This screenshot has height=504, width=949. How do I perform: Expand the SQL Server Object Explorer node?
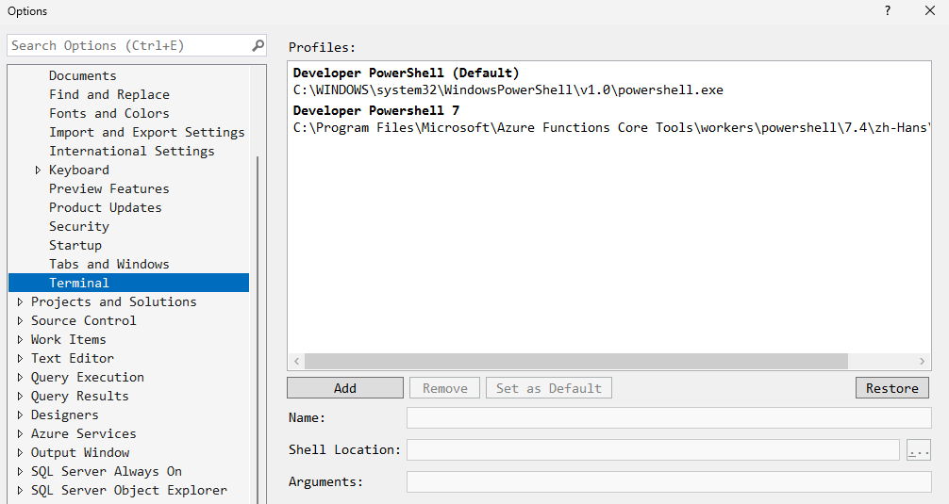(x=21, y=491)
